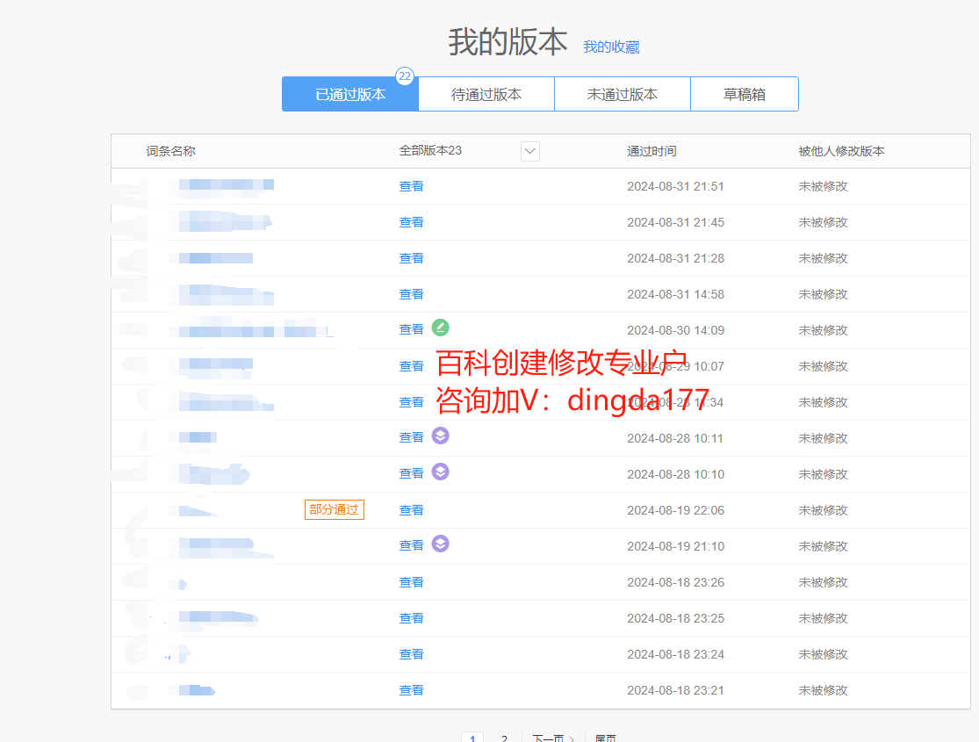Open the 全部版本23 dropdown arrow

tap(530, 151)
